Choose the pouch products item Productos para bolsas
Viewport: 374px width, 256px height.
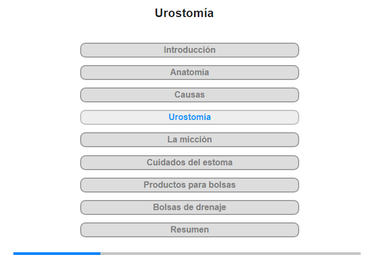click(x=189, y=185)
